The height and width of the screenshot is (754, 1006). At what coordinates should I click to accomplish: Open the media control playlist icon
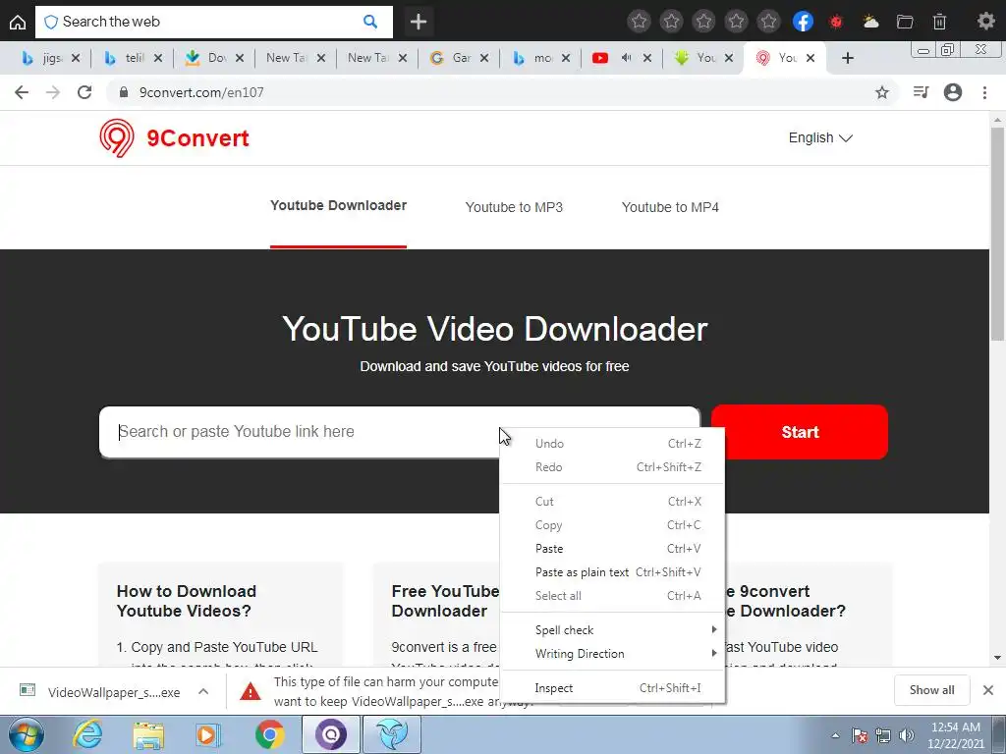coord(921,92)
